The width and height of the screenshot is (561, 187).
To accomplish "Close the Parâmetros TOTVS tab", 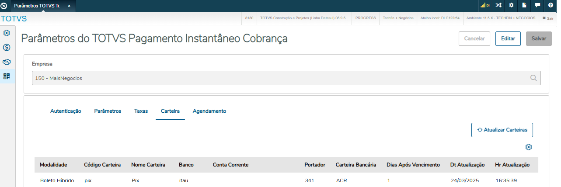I will pyautogui.click(x=69, y=6).
